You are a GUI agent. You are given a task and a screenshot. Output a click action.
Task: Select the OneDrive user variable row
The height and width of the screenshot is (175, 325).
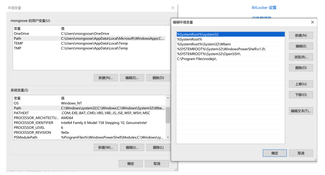pyautogui.click(x=89, y=34)
